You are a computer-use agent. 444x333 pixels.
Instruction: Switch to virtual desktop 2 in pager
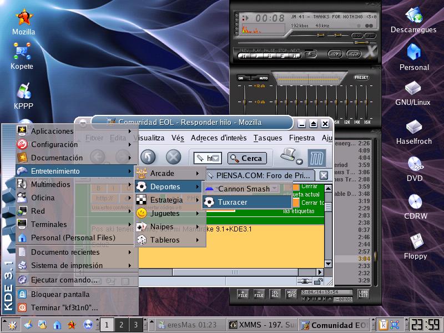point(121,325)
